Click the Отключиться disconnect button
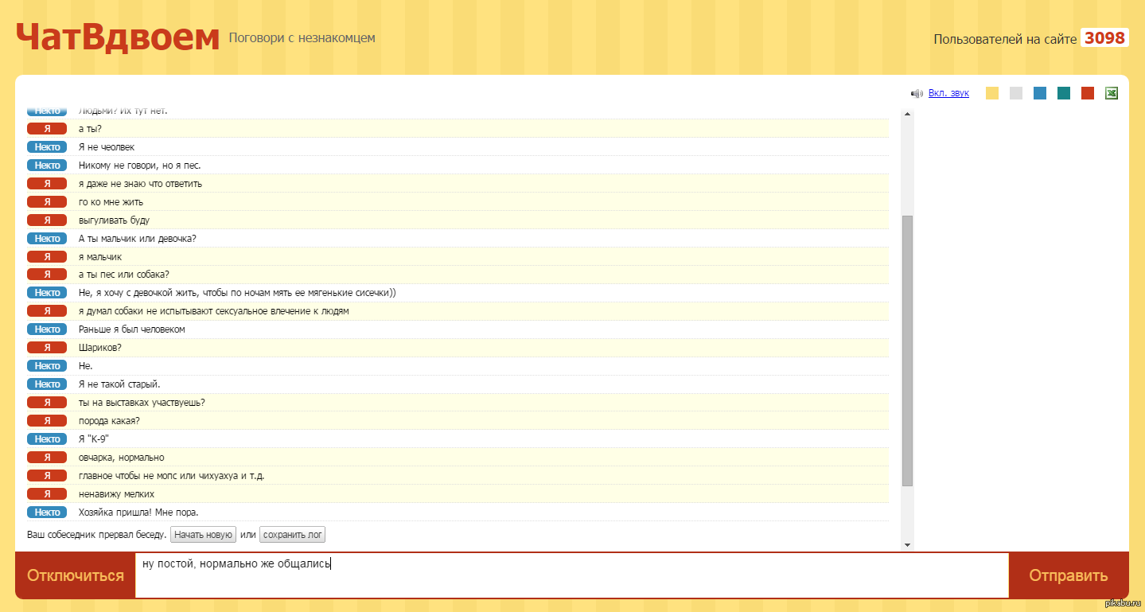Image resolution: width=1145 pixels, height=612 pixels. coord(76,575)
